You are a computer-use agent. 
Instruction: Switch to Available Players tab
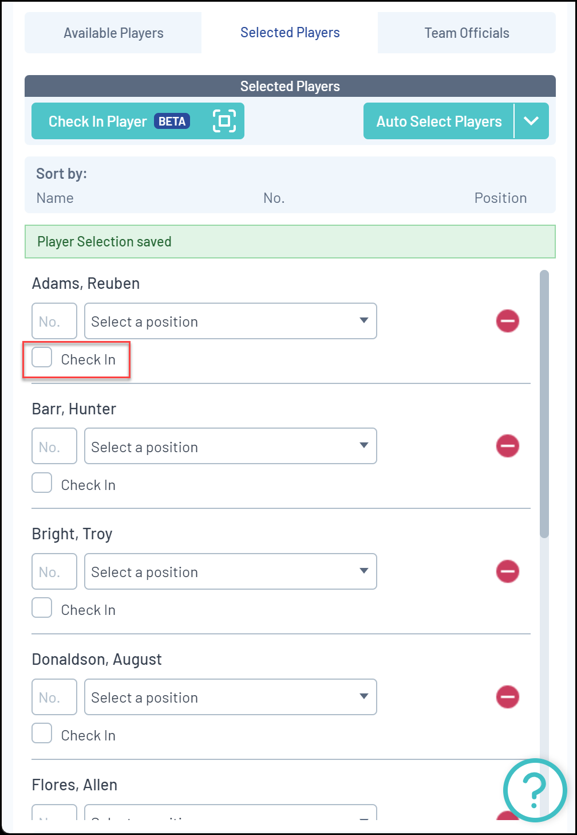113,33
